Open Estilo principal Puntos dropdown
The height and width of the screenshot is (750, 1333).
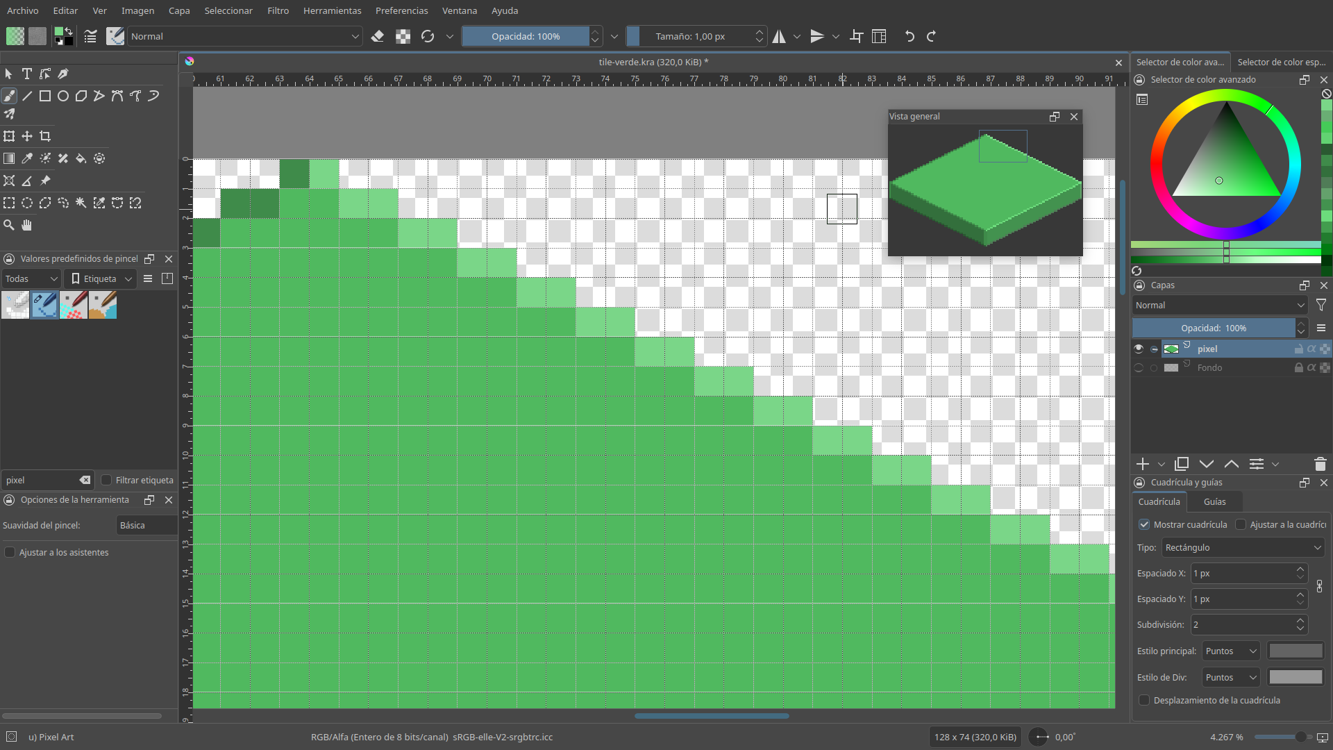[x=1231, y=651]
